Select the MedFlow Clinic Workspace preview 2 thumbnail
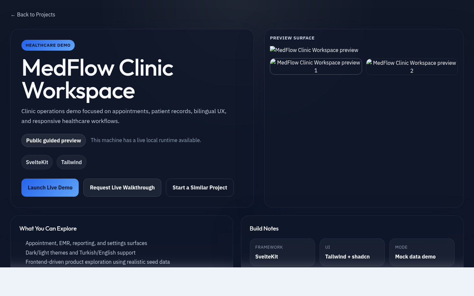474x296 pixels. [x=412, y=67]
